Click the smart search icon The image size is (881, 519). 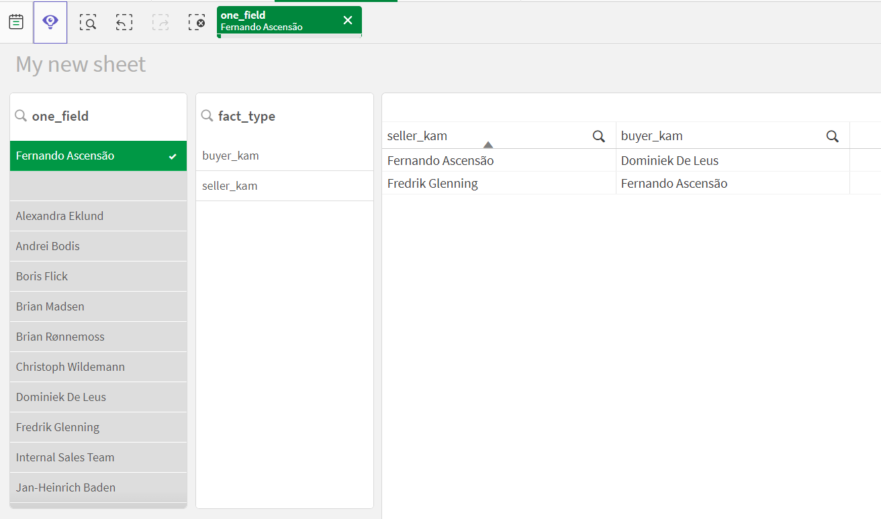pyautogui.click(x=88, y=22)
